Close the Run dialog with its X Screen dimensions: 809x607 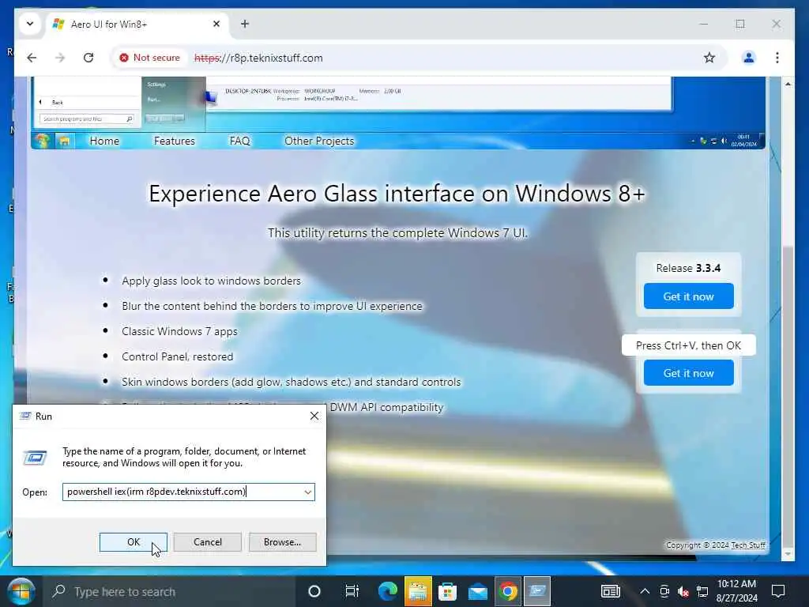point(314,416)
